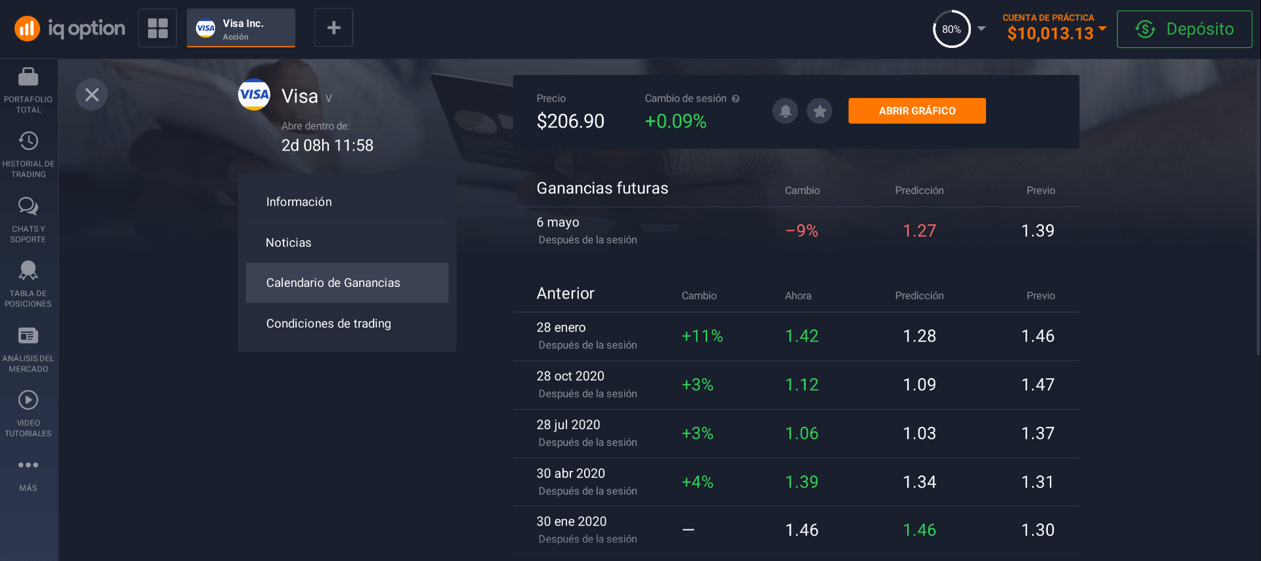Click the ABRIR GRÁFICO button
The width and height of the screenshot is (1261, 561).
click(x=917, y=110)
